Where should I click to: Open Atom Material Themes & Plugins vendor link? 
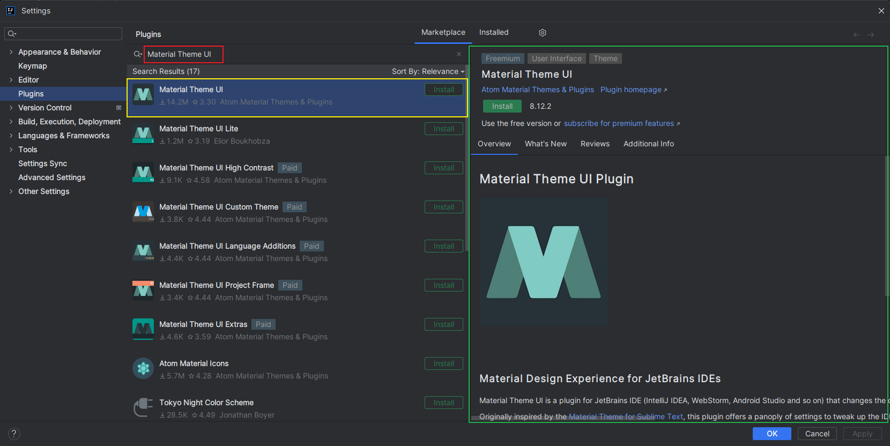pos(538,90)
